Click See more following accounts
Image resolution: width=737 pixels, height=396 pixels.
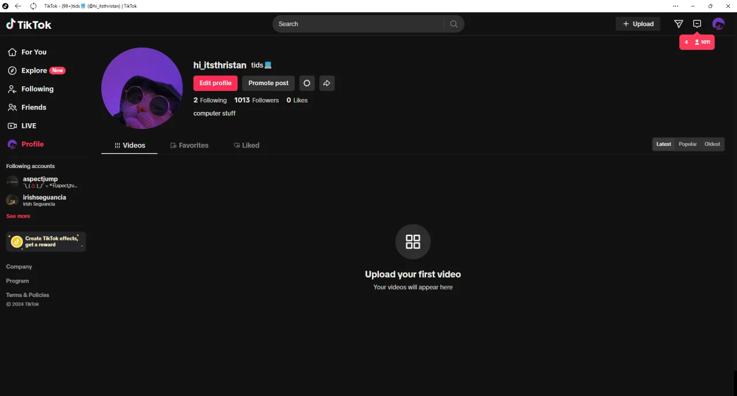click(x=18, y=216)
